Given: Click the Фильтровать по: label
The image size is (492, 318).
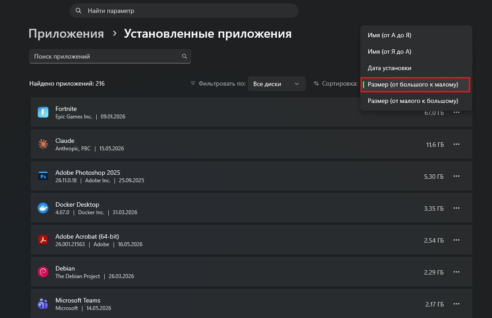Looking at the screenshot, I should [x=222, y=83].
